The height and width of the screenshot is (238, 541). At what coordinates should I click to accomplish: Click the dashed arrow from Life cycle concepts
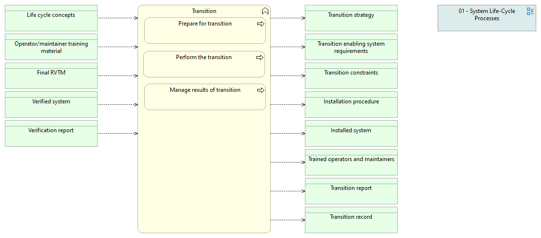click(118, 18)
